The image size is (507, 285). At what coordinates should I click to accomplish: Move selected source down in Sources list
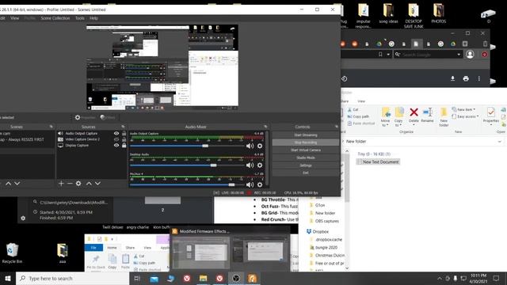coord(97,183)
